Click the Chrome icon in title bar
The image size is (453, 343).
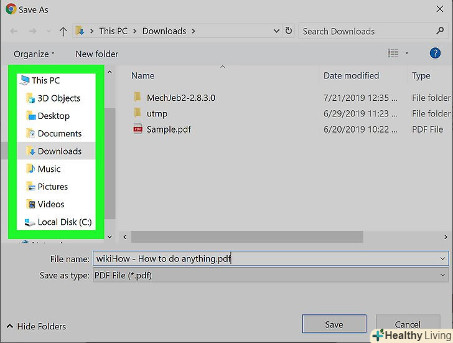click(11, 9)
